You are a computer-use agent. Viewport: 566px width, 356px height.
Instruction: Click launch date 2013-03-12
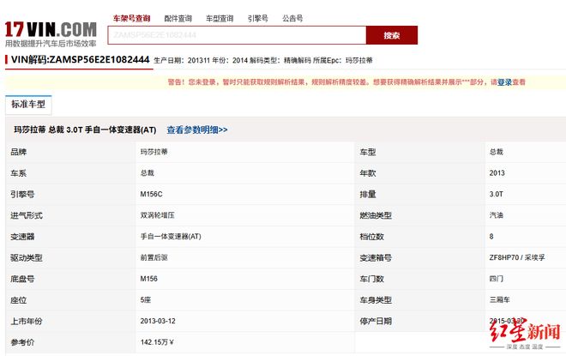click(x=158, y=321)
